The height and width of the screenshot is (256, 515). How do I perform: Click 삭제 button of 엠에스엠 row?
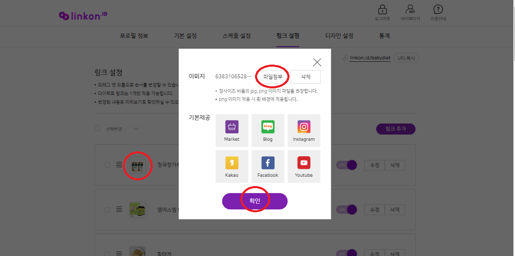395,209
